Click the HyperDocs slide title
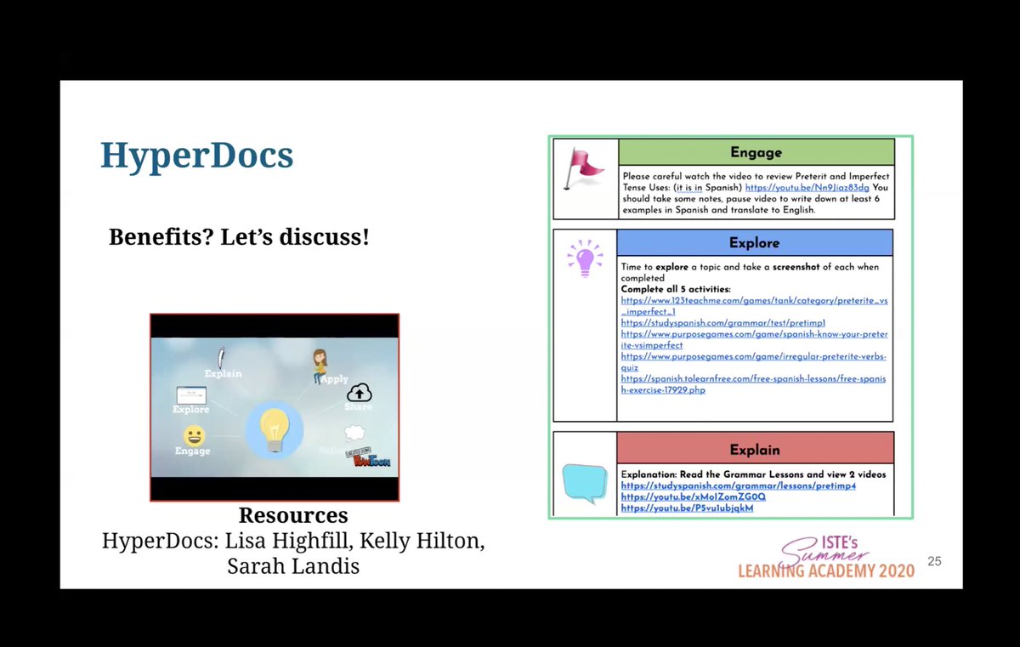 click(196, 156)
